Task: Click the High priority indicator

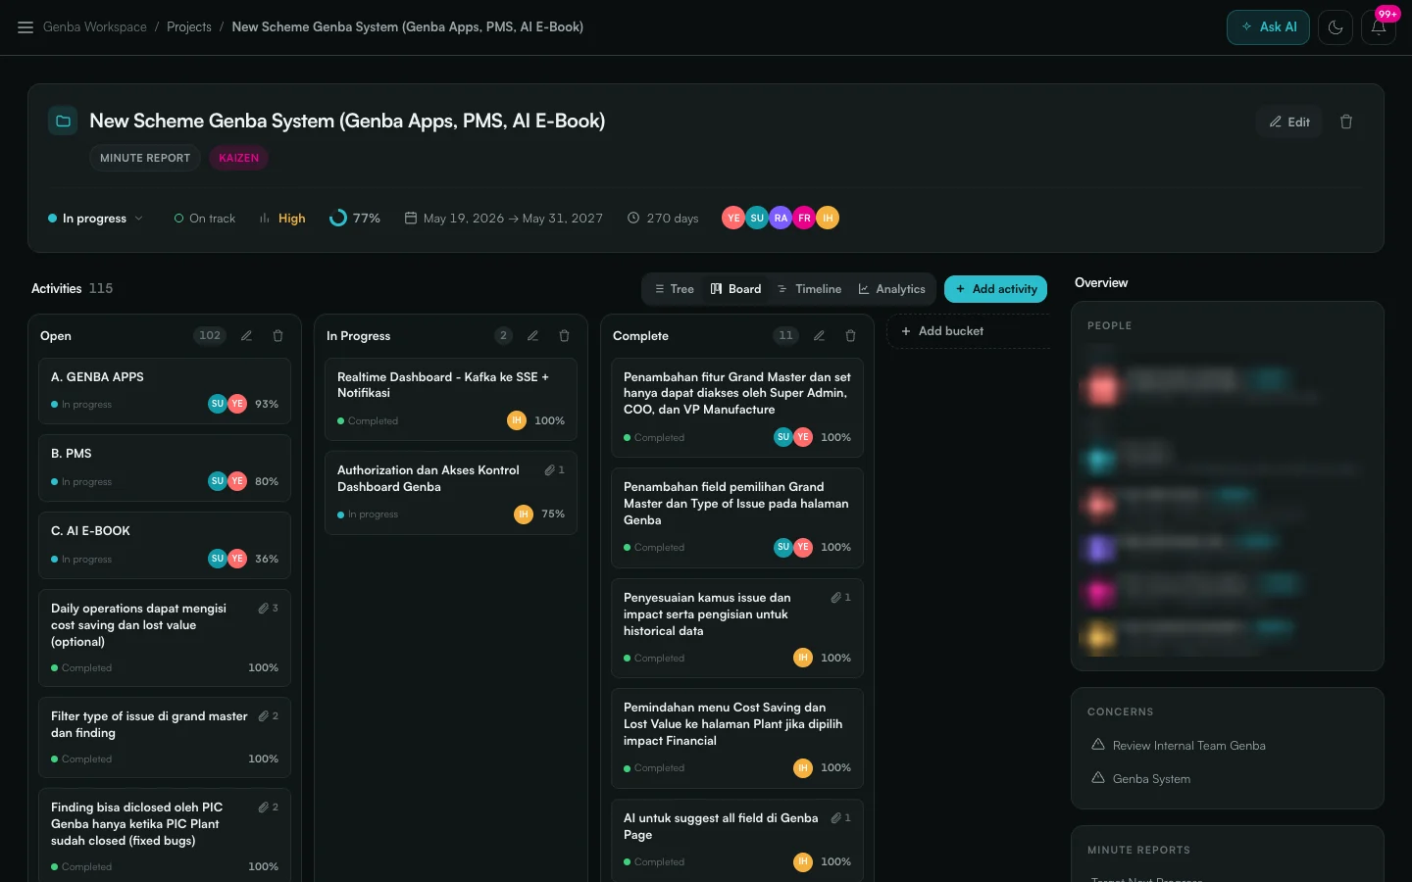Action: click(x=282, y=219)
